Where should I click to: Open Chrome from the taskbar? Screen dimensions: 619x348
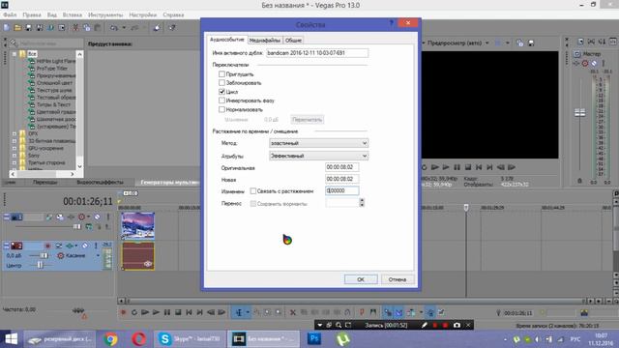pos(110,339)
